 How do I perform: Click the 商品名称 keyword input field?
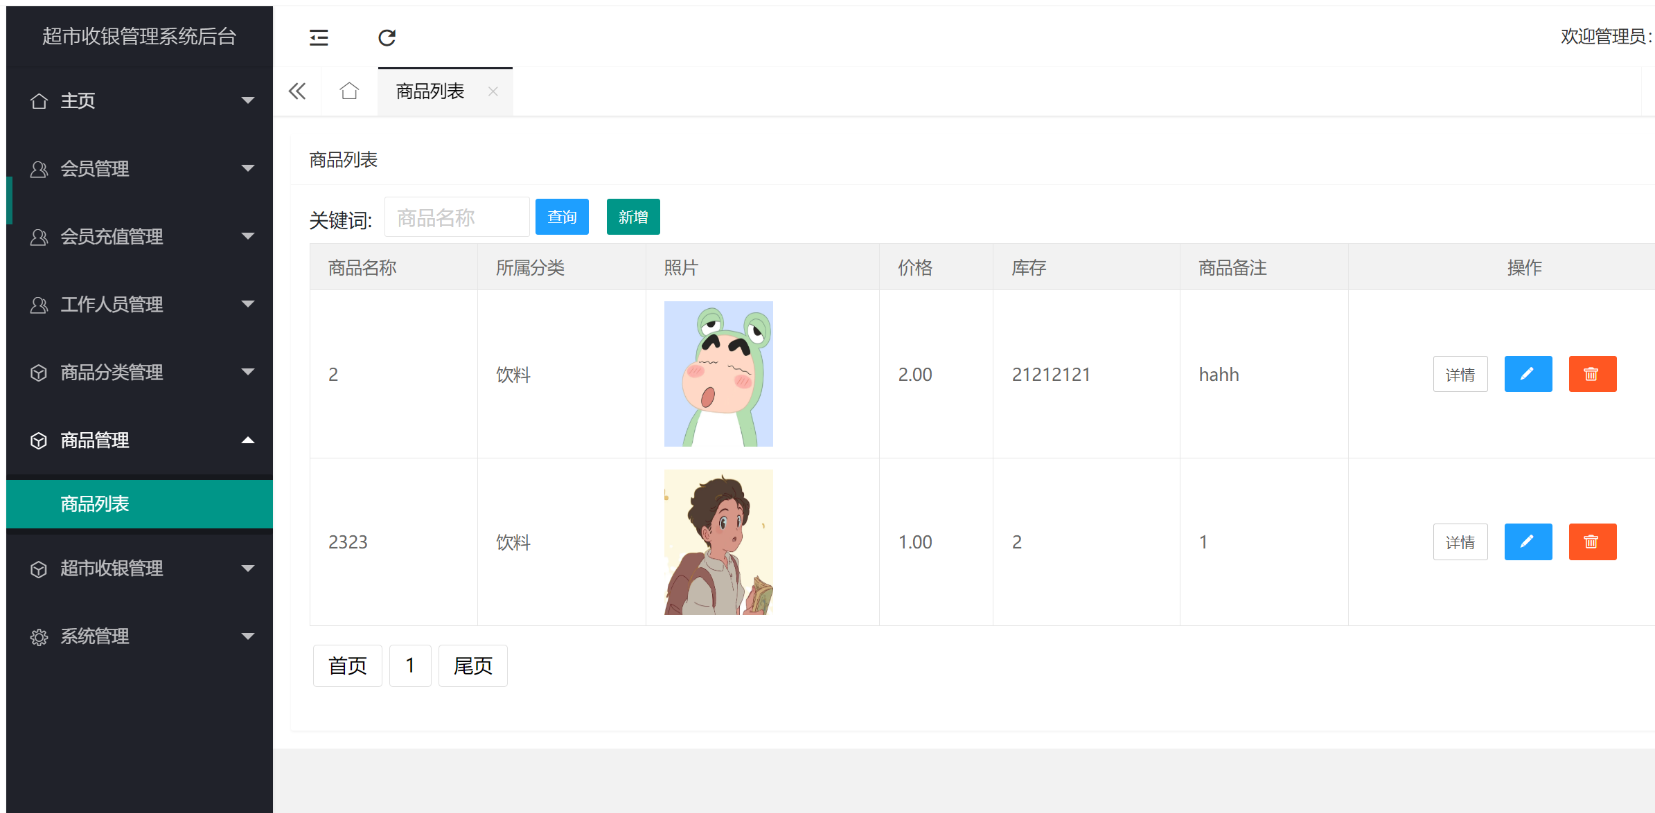(457, 217)
